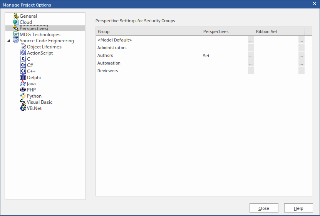320x216 pixels.
Task: Sort by the Group column header
Action: tap(148, 32)
